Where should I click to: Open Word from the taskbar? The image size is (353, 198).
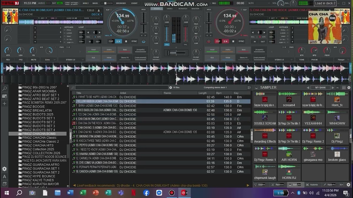pyautogui.click(x=70, y=193)
